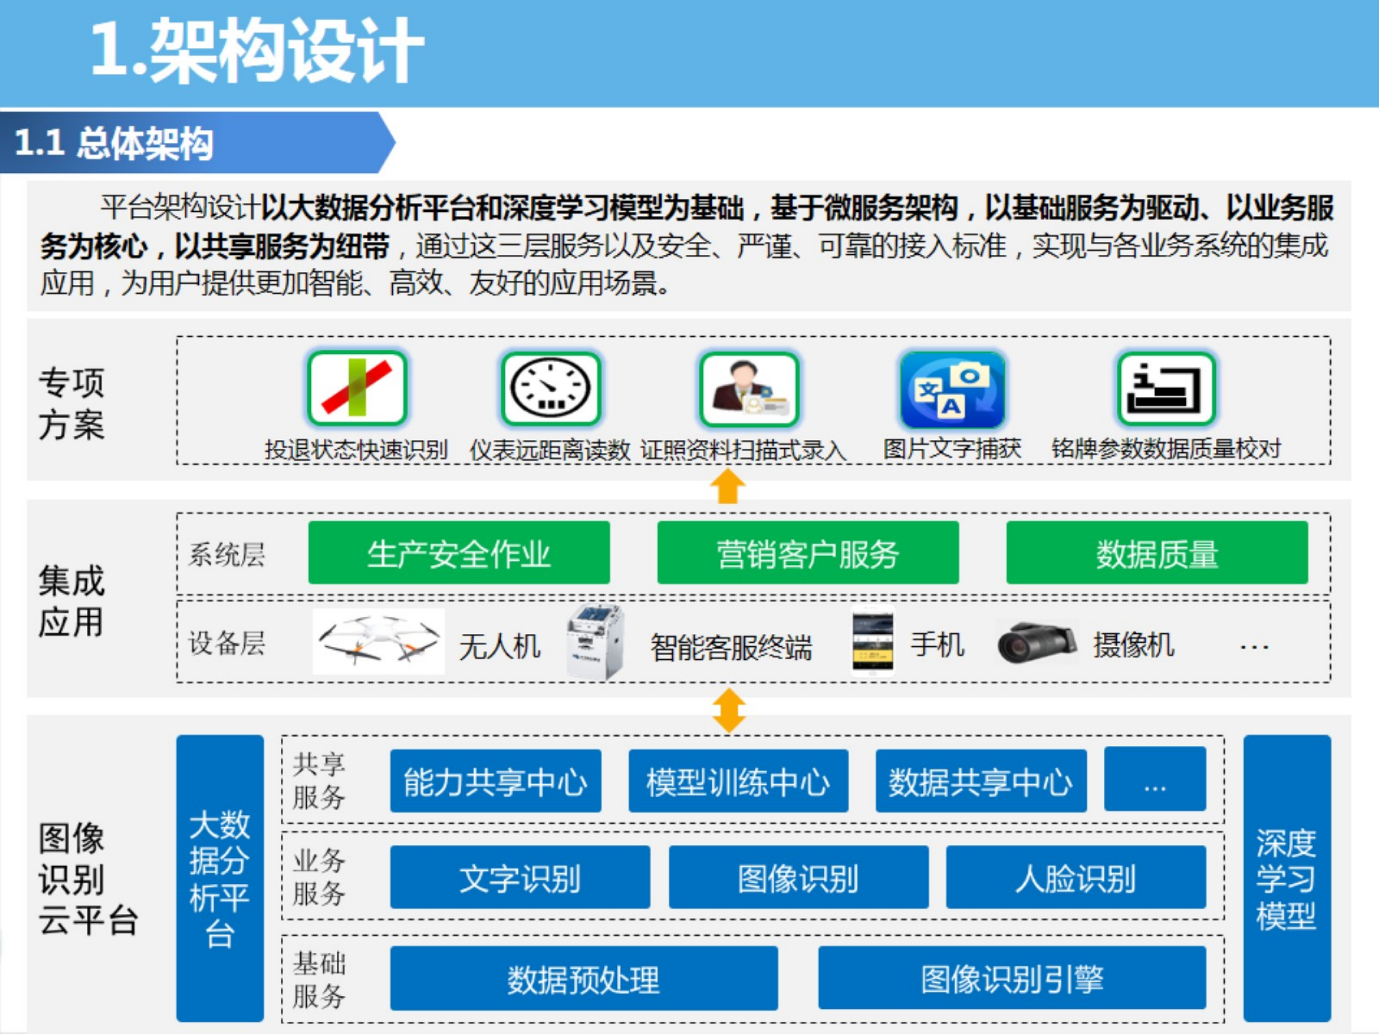This screenshot has width=1379, height=1034.
Task: Open the 证照资料扫描式录入 icon
Action: click(749, 388)
